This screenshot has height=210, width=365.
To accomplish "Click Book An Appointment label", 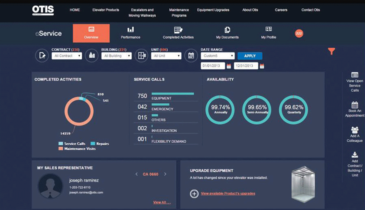I will (x=355, y=113).
